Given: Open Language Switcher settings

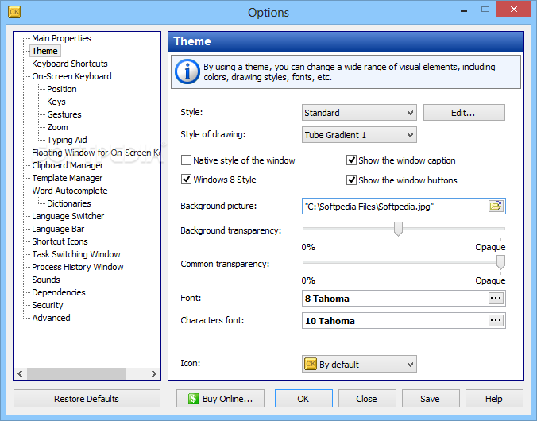Looking at the screenshot, I should [68, 216].
